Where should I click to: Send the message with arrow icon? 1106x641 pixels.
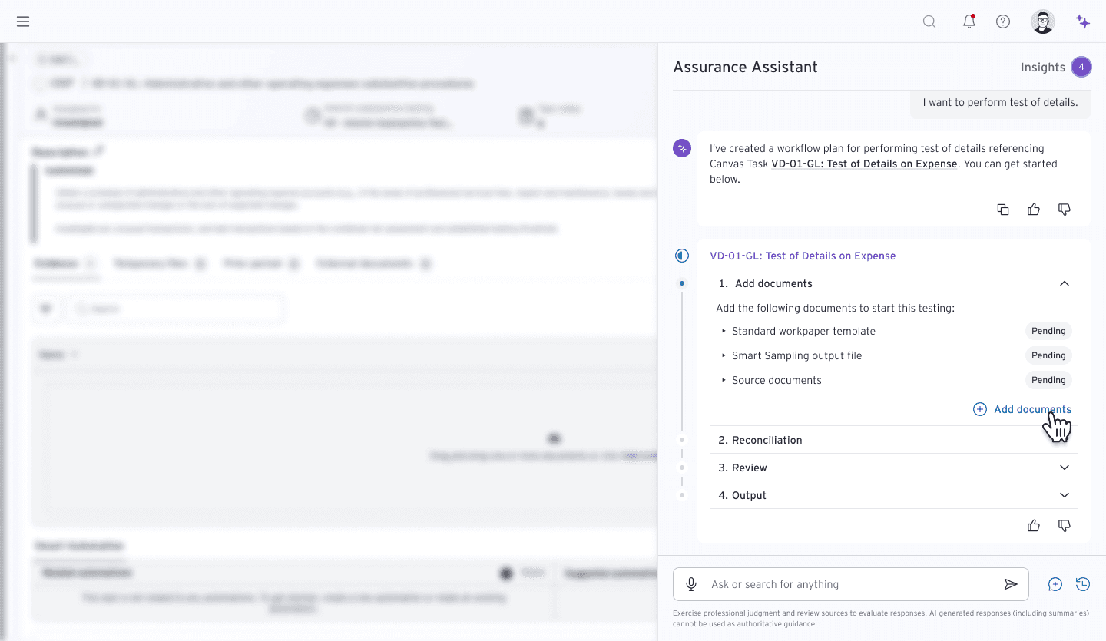click(1011, 584)
